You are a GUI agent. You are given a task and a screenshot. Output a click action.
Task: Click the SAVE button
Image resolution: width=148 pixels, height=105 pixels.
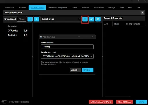click(x=141, y=102)
